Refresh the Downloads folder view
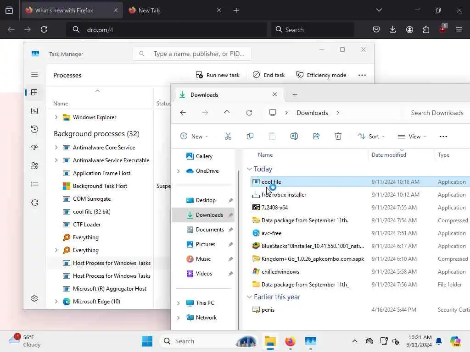470x352 pixels. (x=249, y=113)
